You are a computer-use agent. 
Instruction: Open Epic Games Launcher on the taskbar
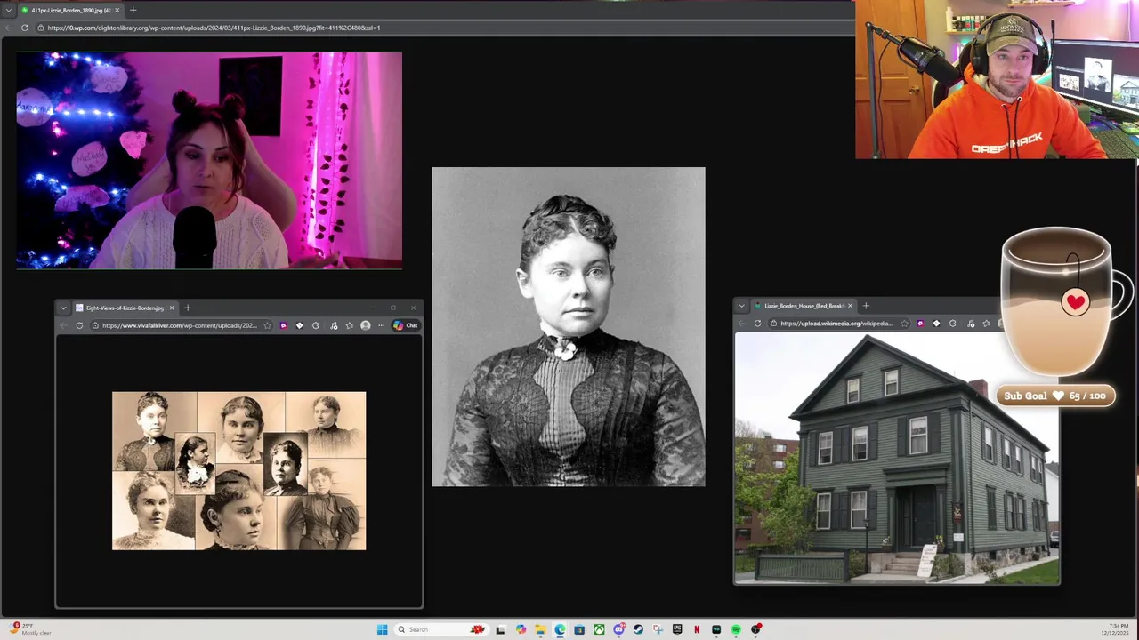tap(677, 629)
